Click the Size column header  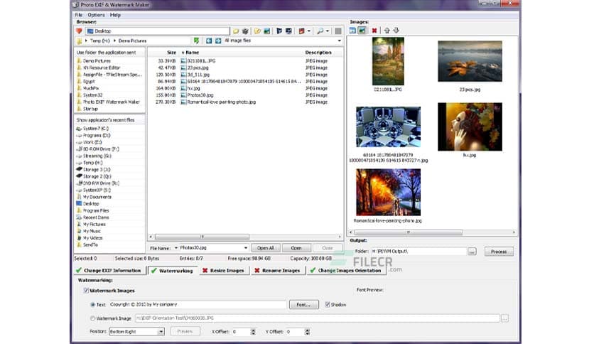pos(172,53)
